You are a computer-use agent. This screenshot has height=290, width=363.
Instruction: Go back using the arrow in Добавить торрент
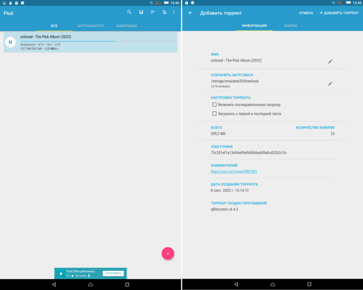[190, 13]
